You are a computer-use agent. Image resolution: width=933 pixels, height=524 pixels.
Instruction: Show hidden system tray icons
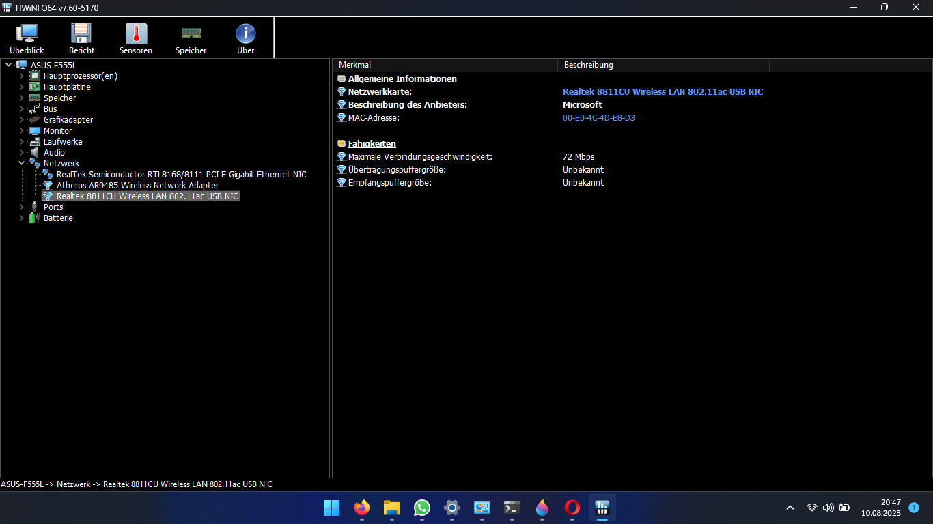(790, 508)
